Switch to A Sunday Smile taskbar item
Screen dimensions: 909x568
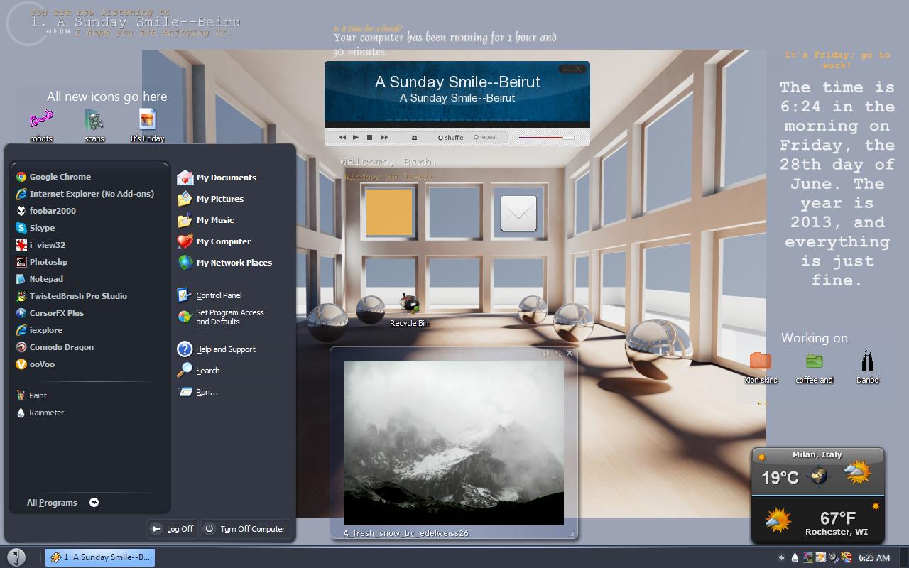coord(100,557)
